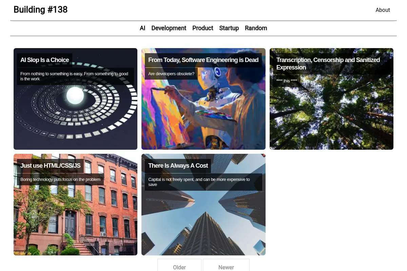Screen dimensions: 407x271
Task: Open the Random category
Action: (x=256, y=28)
